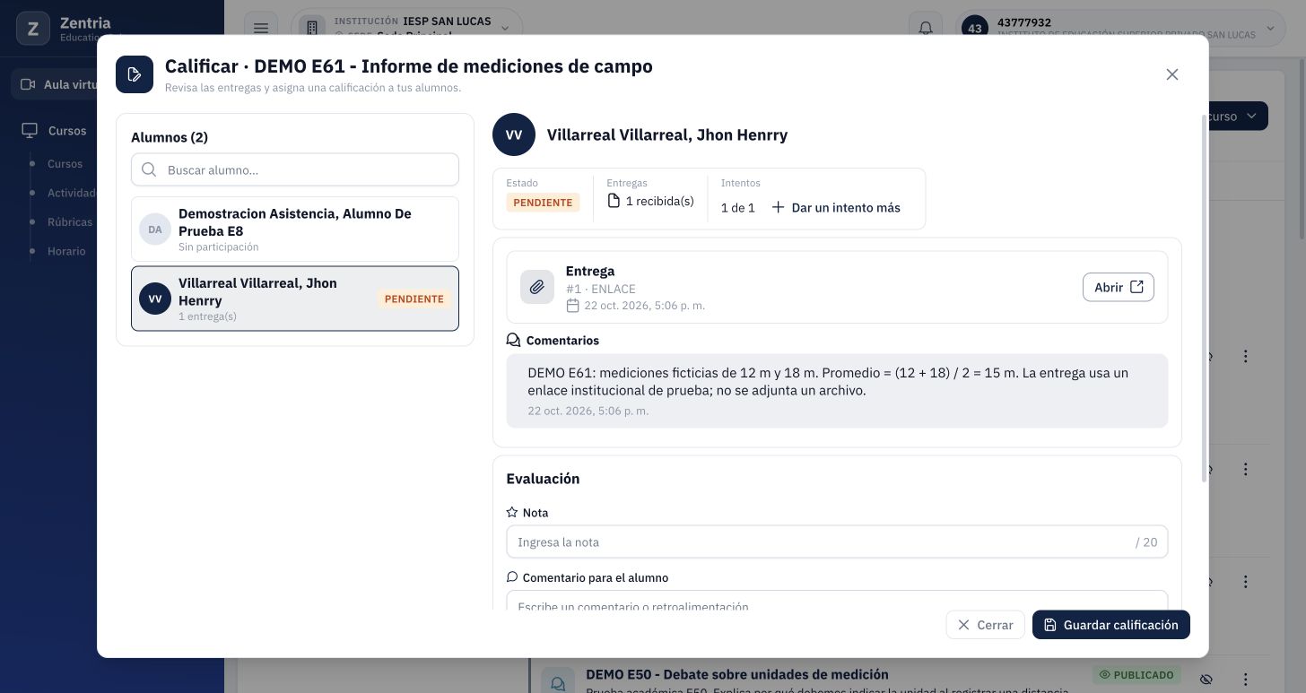The height and width of the screenshot is (693, 1306).
Task: Click the camera icon for Aula virtual
Action: click(x=28, y=84)
